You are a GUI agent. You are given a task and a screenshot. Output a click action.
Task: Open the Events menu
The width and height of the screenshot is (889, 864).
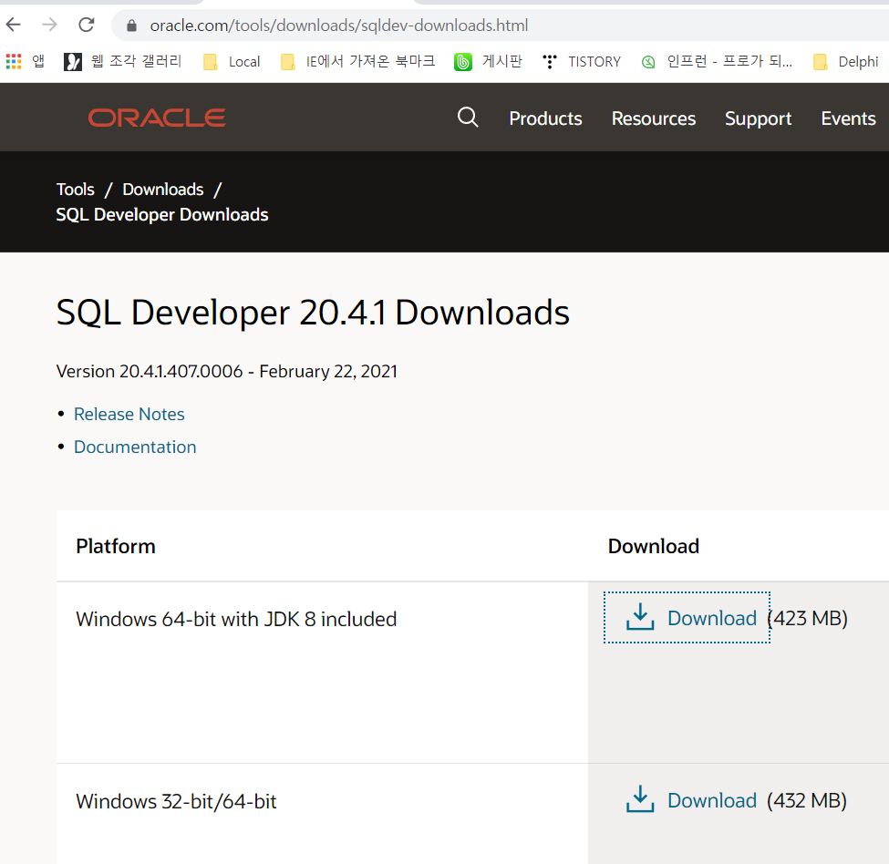click(848, 118)
